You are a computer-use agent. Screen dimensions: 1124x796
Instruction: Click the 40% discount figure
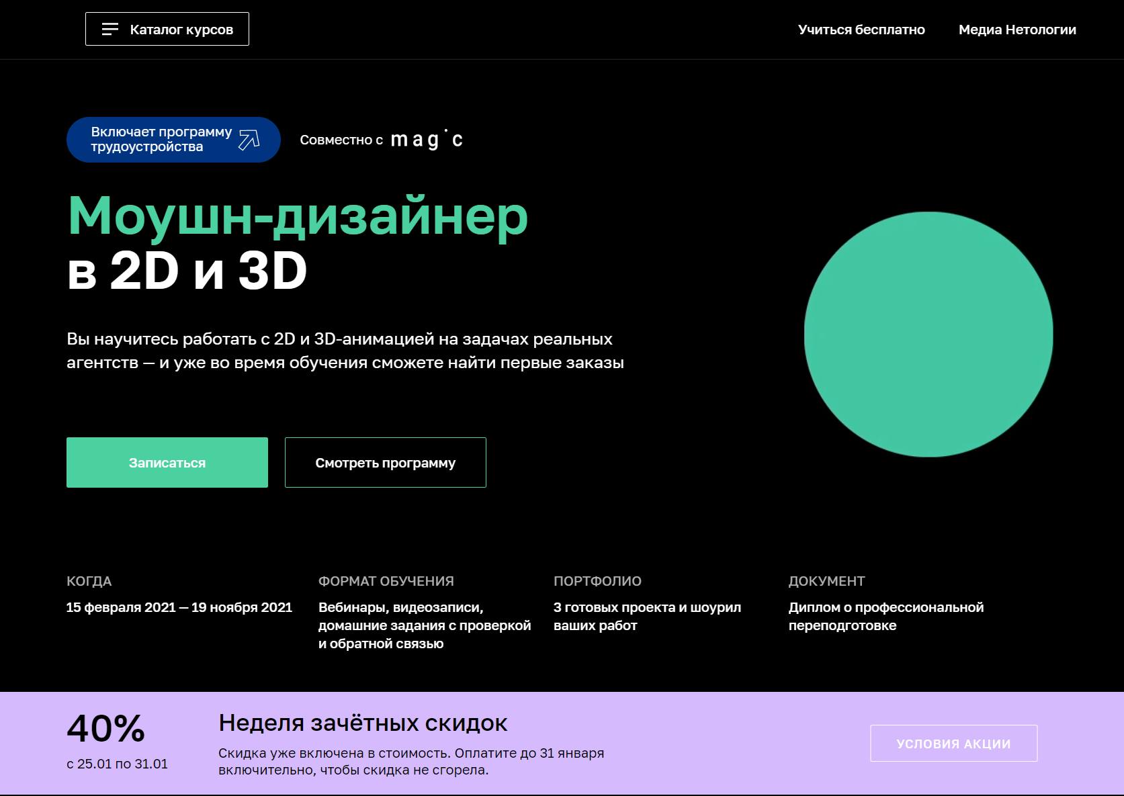coord(106,728)
